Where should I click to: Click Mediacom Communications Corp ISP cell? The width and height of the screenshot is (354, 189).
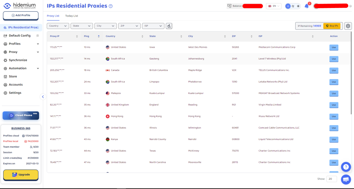coord(277,47)
